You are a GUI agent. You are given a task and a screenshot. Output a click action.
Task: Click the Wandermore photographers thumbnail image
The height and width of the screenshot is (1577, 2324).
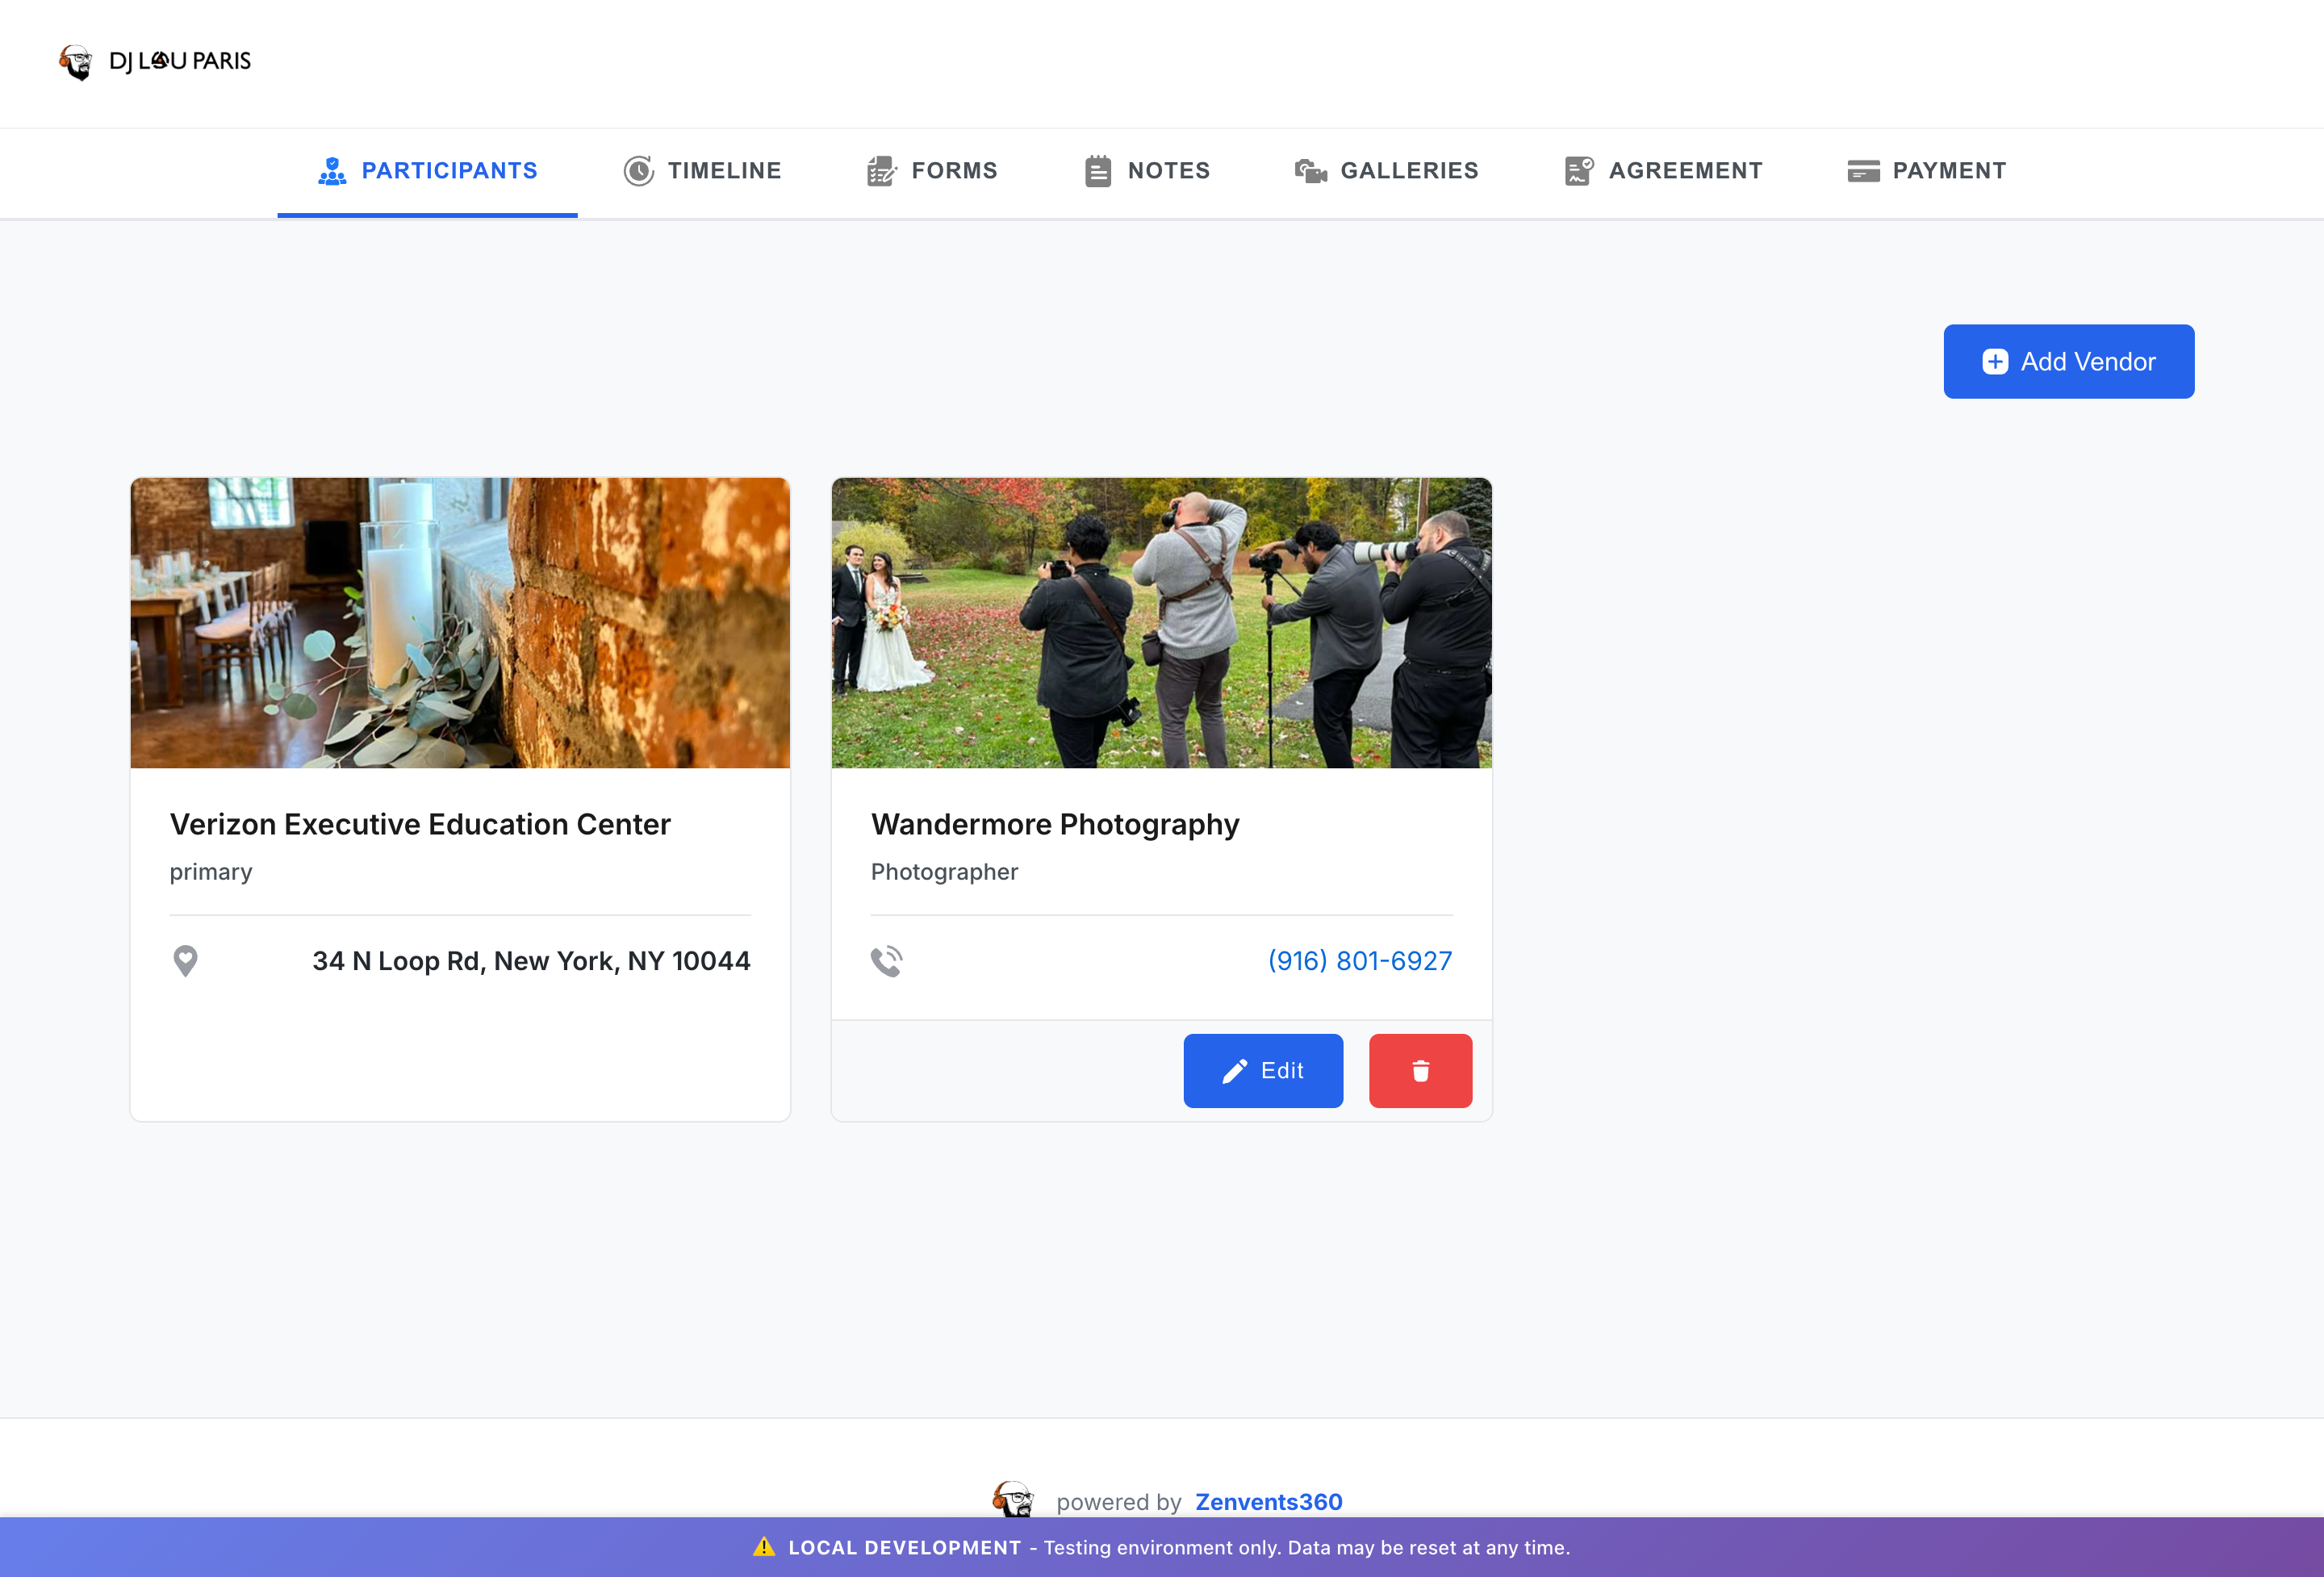1161,623
